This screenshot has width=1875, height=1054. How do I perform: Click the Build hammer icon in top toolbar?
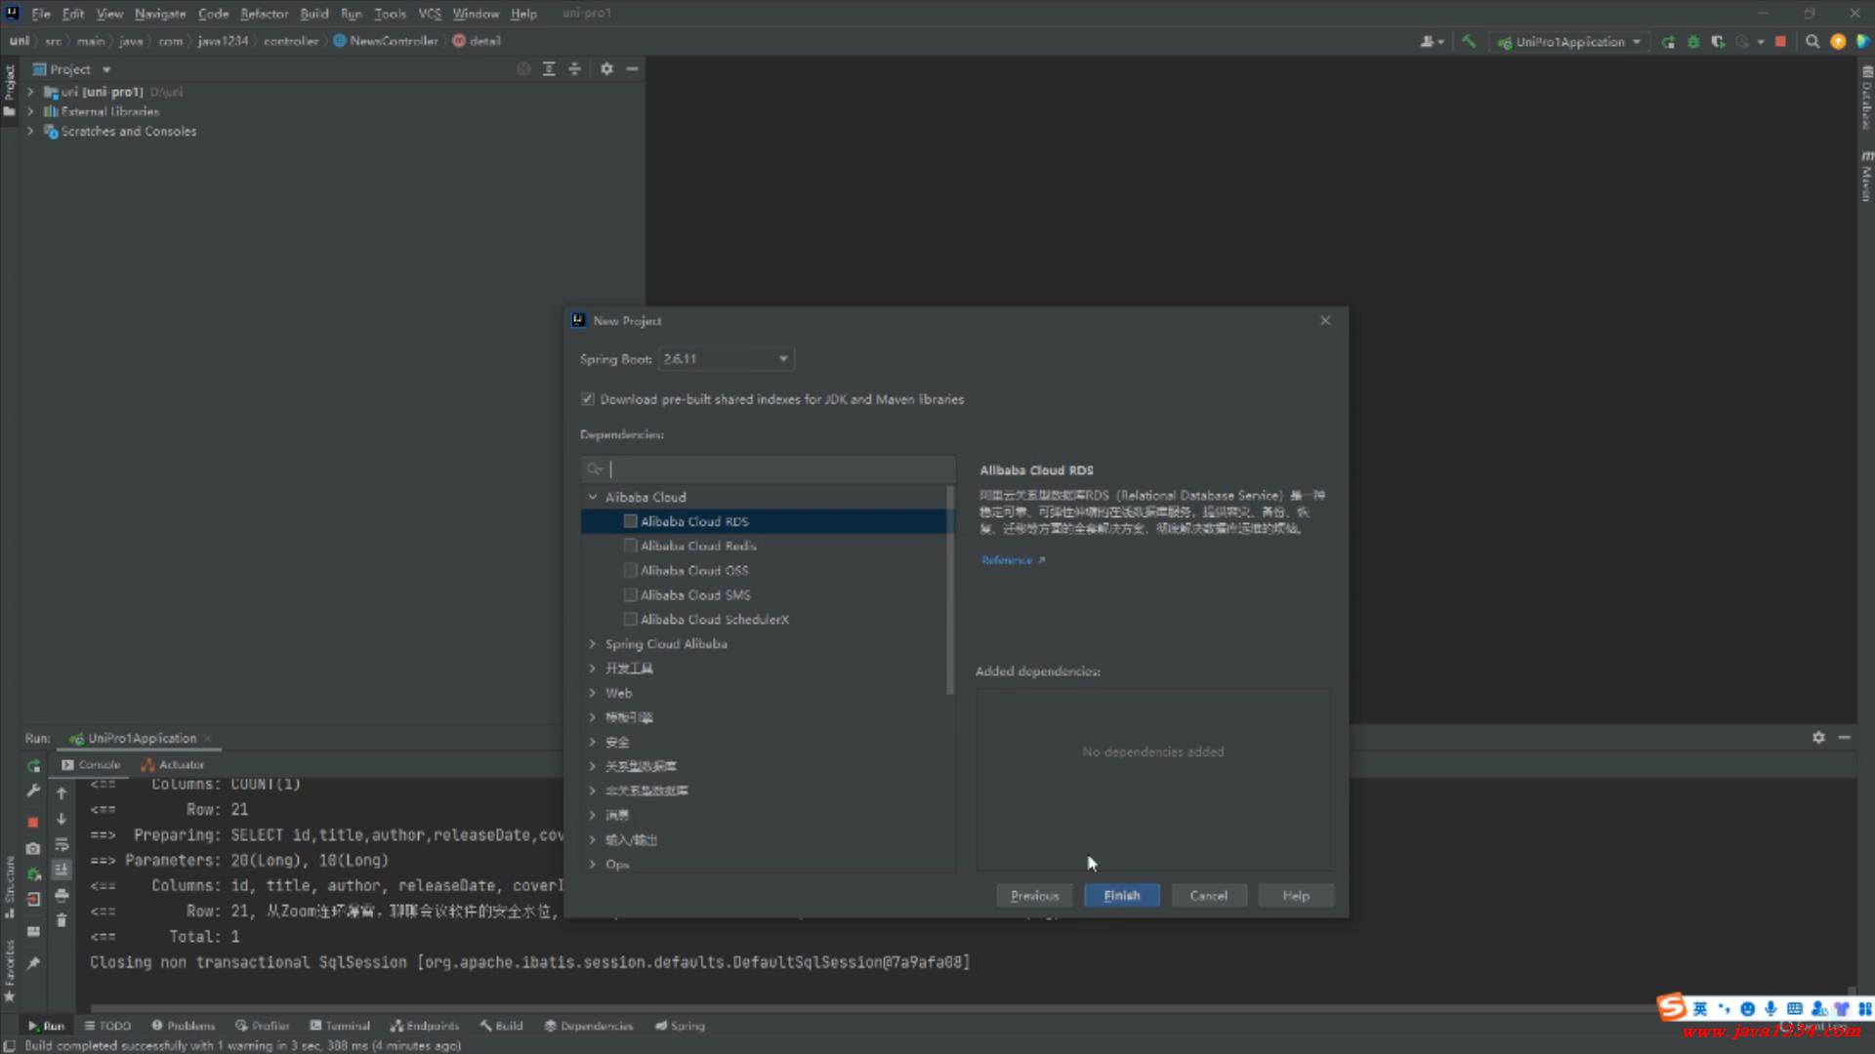coord(1468,41)
